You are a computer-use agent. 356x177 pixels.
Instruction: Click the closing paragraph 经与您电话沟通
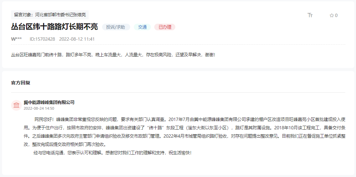(x=113, y=153)
